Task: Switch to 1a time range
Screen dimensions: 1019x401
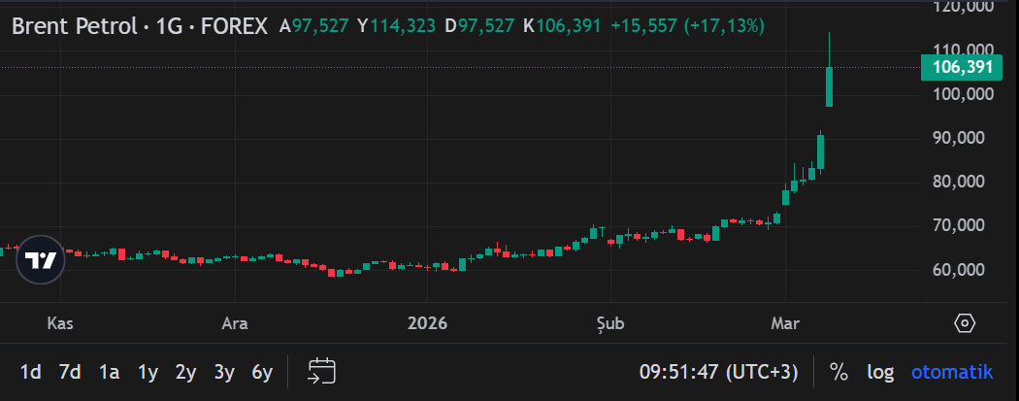Action: click(x=109, y=371)
